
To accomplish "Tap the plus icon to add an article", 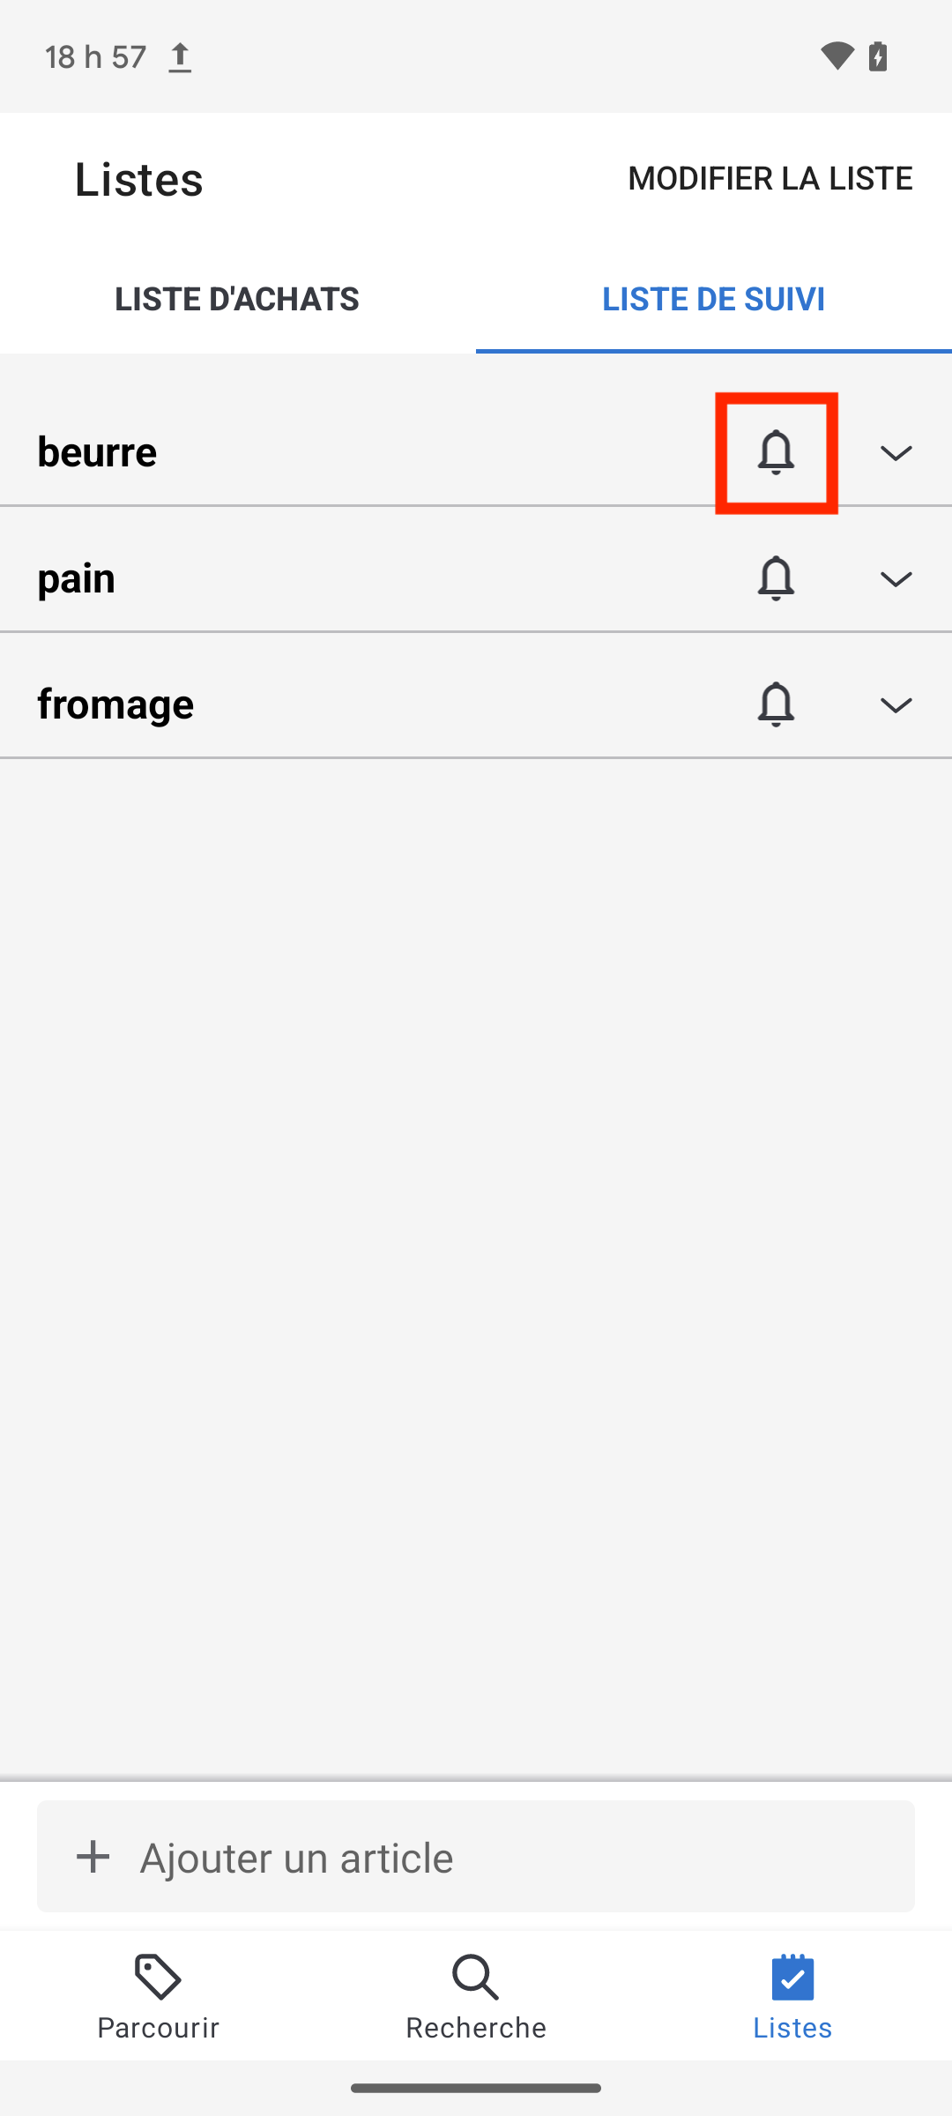I will [x=93, y=1856].
